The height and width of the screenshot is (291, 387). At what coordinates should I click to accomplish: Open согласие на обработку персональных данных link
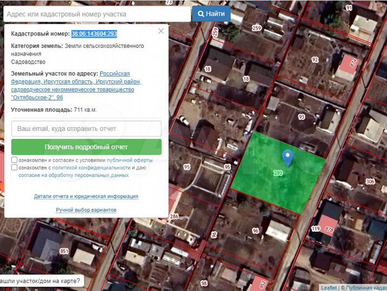[73, 175]
